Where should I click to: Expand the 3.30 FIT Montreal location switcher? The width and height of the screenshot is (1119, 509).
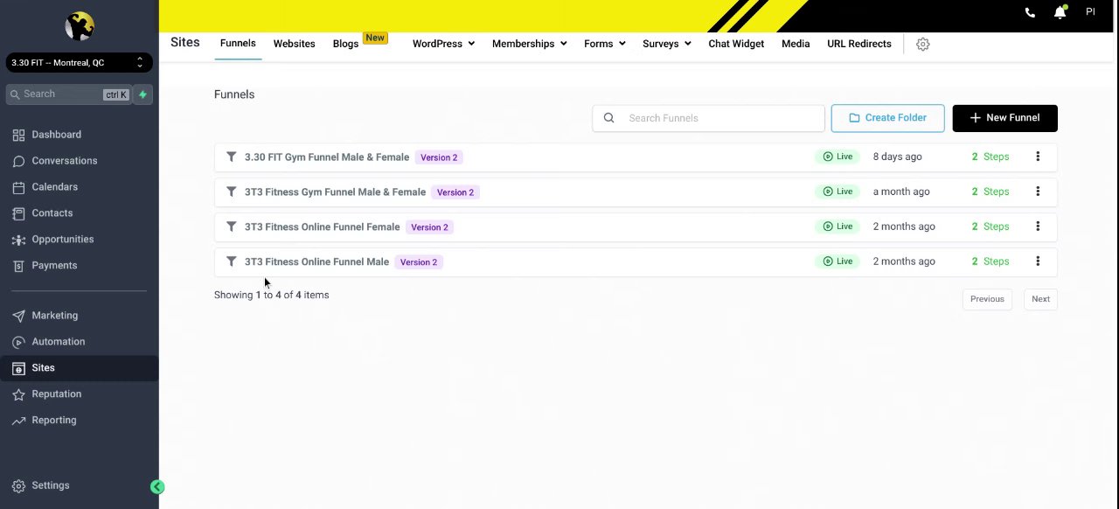tap(80, 63)
